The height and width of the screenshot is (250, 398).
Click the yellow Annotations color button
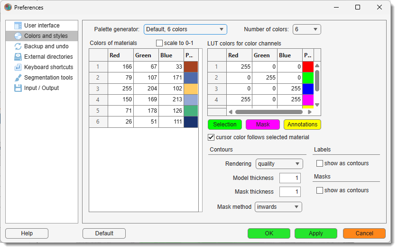point(302,125)
